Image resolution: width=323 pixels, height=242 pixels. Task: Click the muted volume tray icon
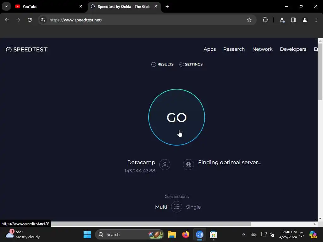tap(272, 234)
